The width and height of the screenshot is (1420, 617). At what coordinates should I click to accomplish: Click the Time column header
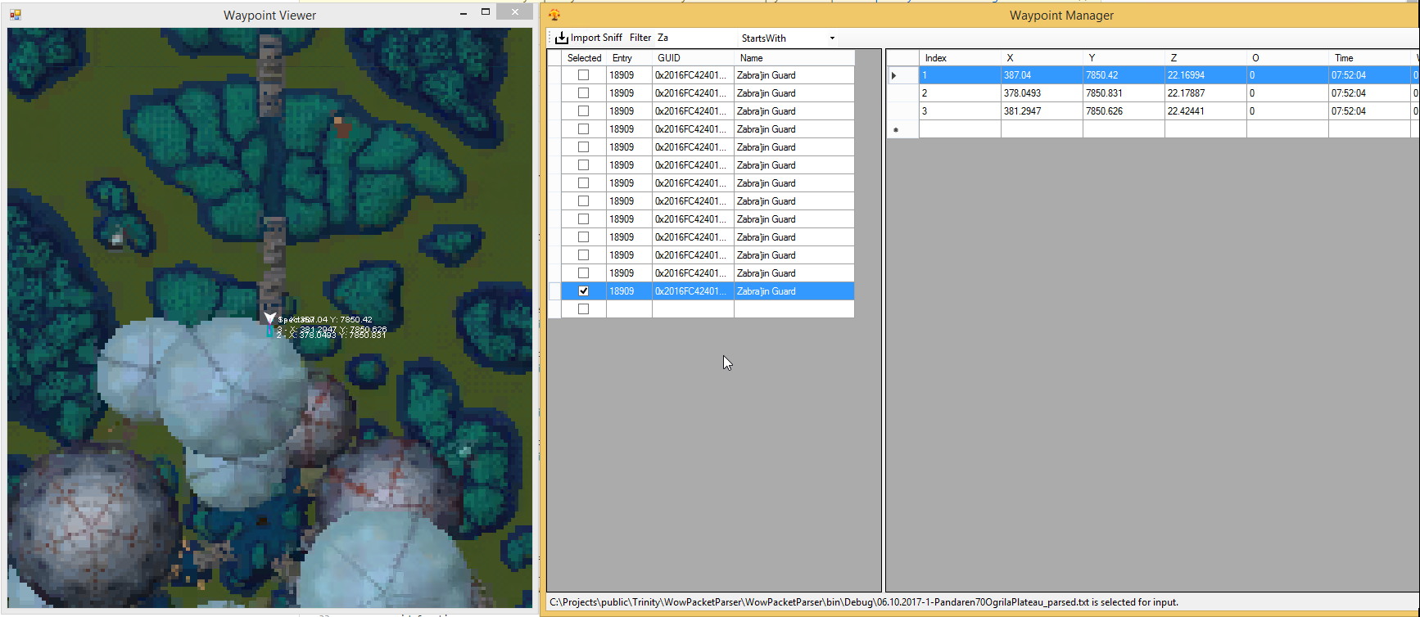click(x=1369, y=58)
